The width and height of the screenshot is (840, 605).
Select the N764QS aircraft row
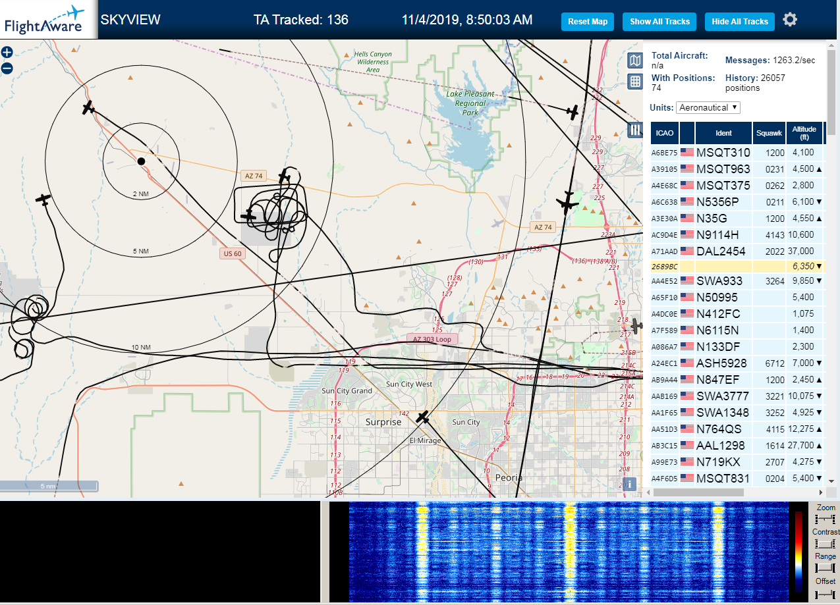737,429
